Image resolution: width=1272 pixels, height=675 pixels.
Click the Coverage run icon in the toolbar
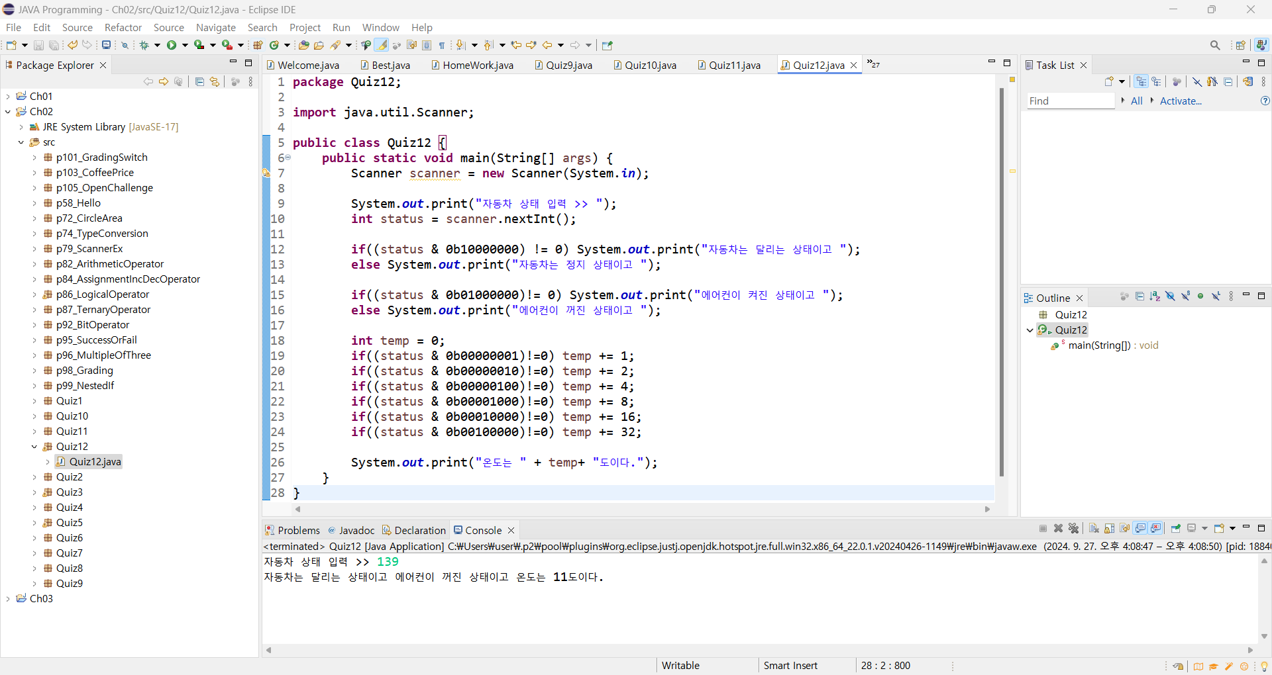pos(199,45)
